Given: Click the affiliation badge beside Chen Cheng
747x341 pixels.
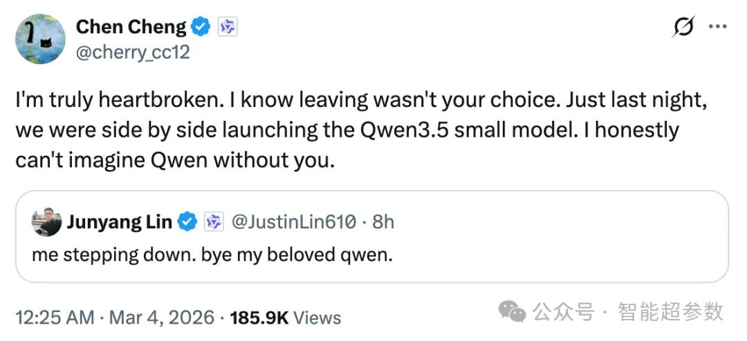Looking at the screenshot, I should (x=228, y=28).
